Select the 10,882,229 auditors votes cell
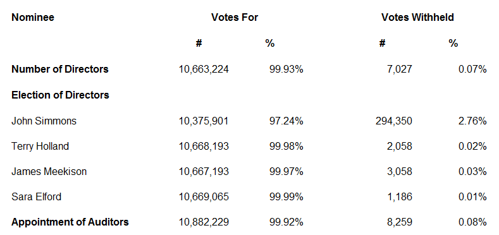Screen dimensions: 499x235 (204, 222)
